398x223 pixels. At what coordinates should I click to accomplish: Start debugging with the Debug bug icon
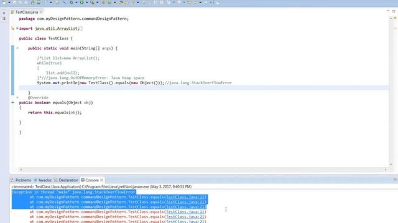pyautogui.click(x=72, y=2)
